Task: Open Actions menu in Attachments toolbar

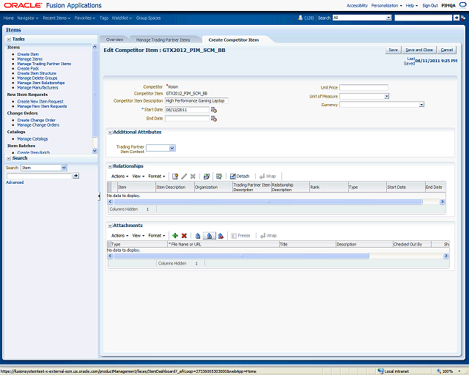Action: [119, 236]
